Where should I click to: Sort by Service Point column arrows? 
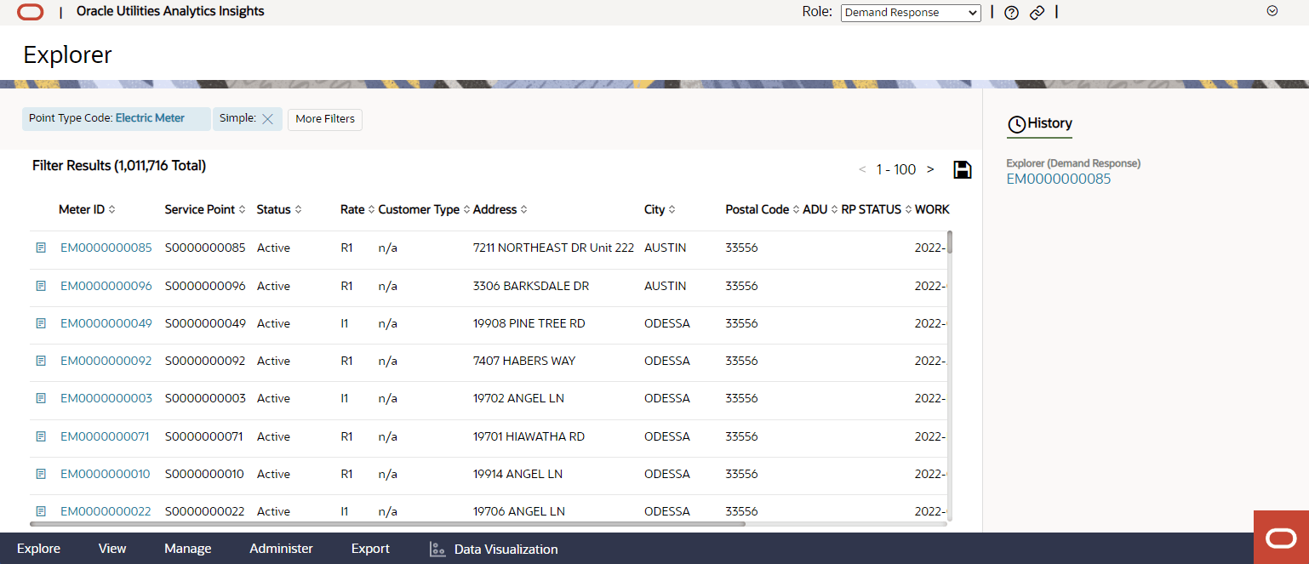243,209
